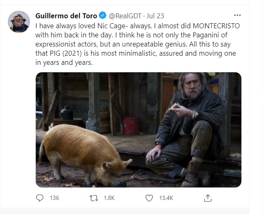Click the blue verified badge
Screen dimensions: 263x214
(103, 16)
